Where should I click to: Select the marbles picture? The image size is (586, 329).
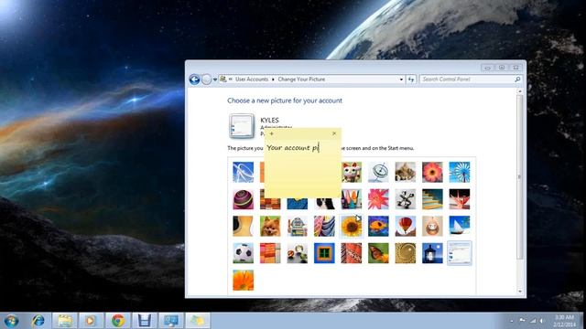tap(297, 253)
